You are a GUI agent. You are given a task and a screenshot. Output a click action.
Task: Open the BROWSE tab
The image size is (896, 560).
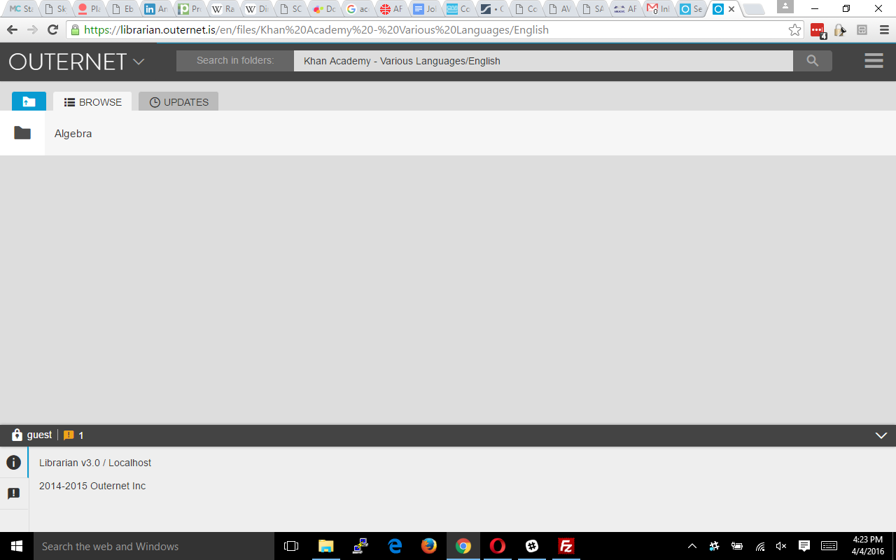92,101
